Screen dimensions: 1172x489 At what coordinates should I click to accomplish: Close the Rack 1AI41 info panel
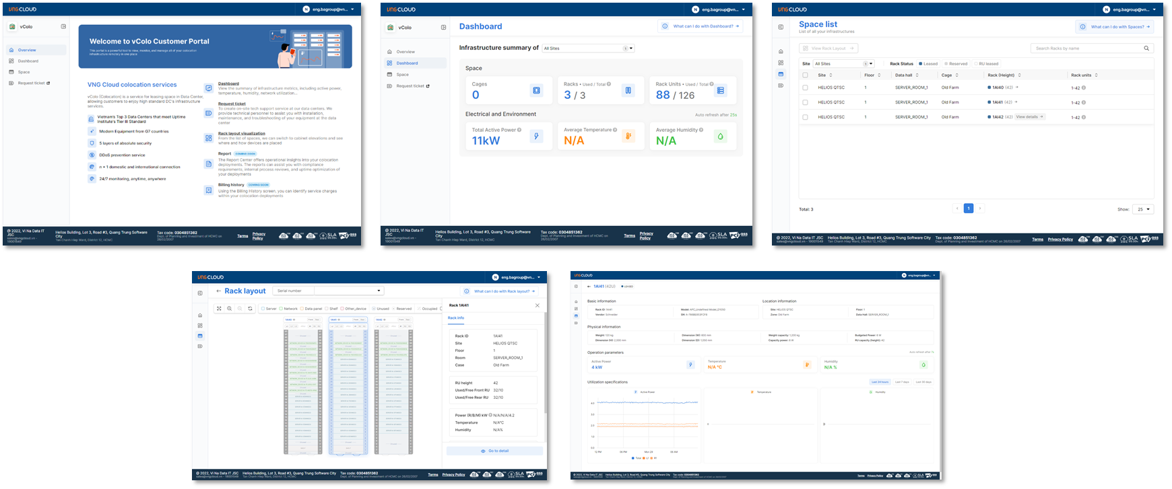(x=538, y=305)
